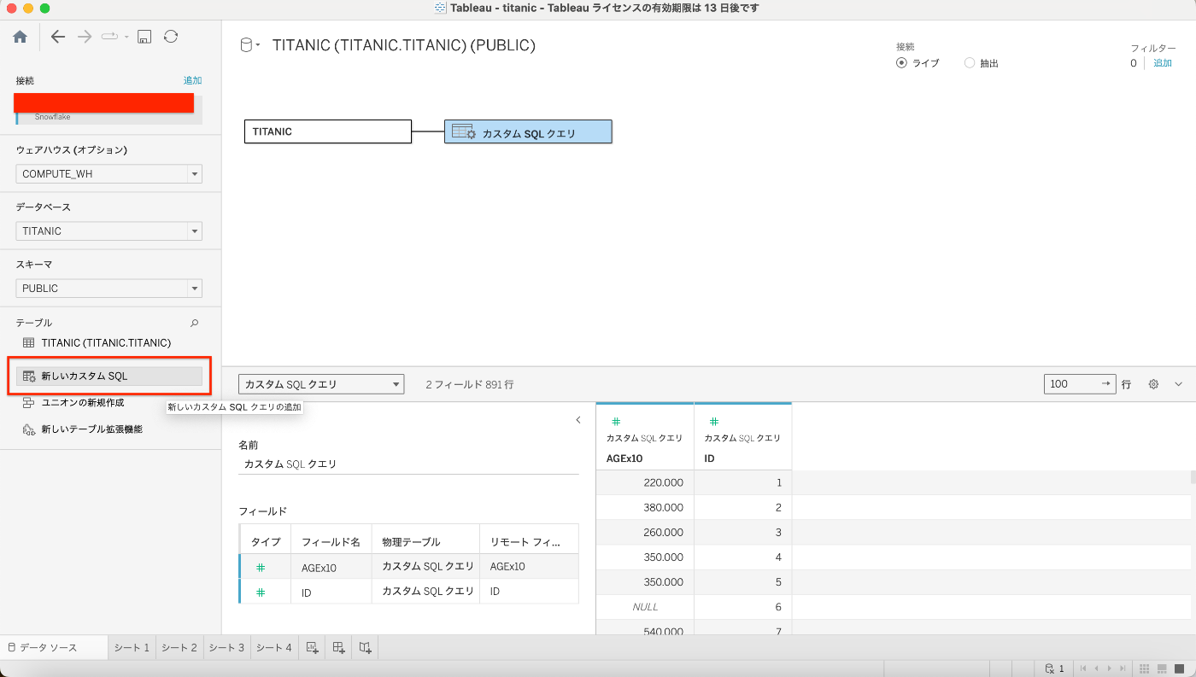Click the ID field name in field list
The width and height of the screenshot is (1196, 677).
coord(306,592)
